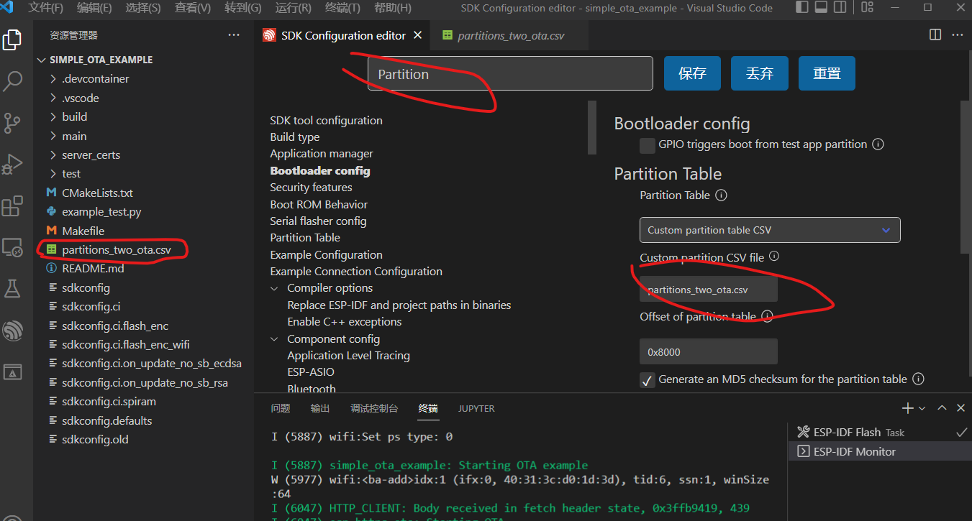The image size is (972, 521).
Task: Expand the .devcontainer folder
Action: point(53,79)
